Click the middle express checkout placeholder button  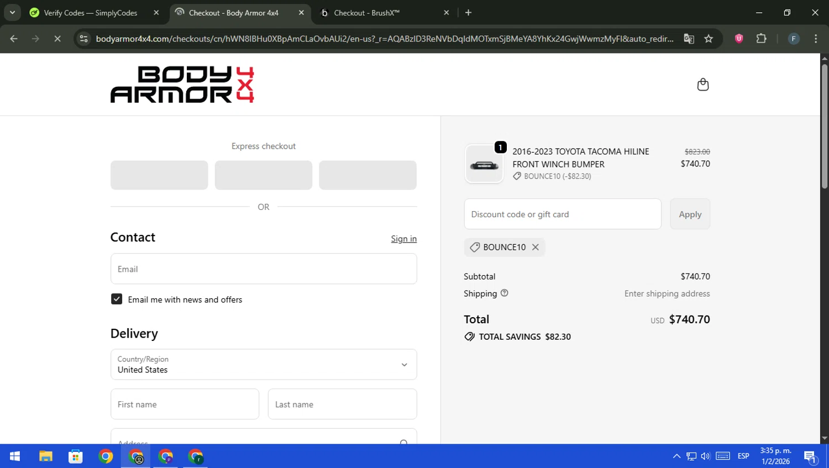tap(263, 175)
